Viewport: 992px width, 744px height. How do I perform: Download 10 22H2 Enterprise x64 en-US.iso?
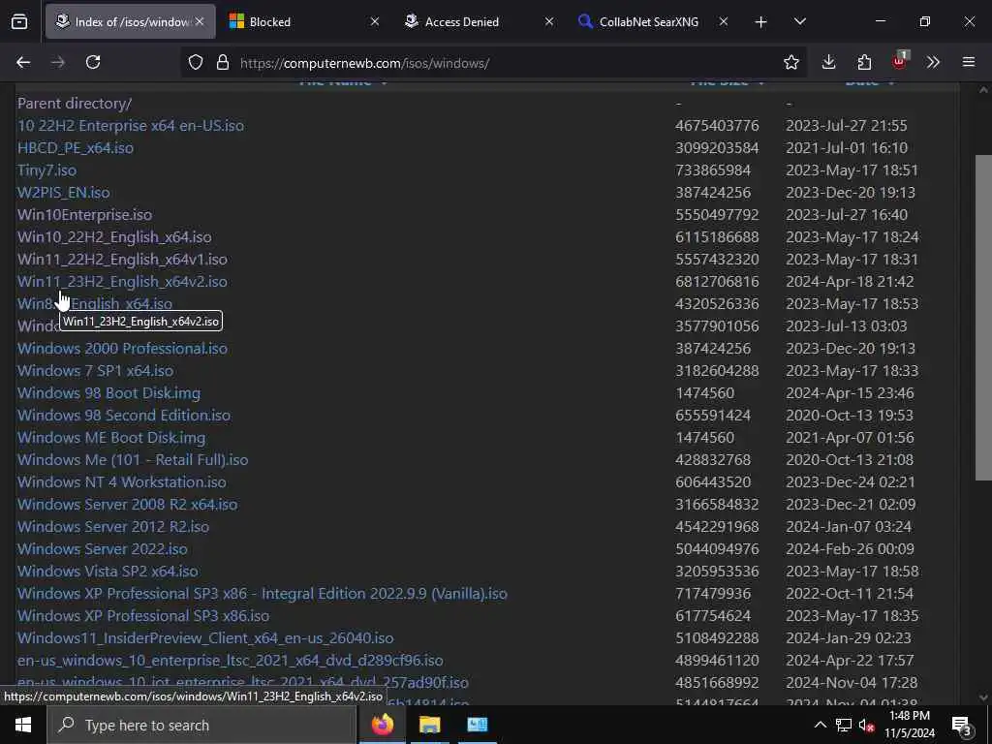131,125
